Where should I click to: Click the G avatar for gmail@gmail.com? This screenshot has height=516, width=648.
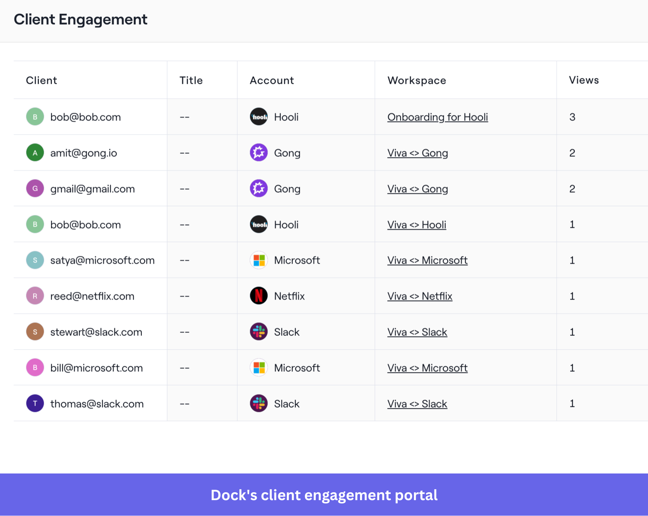tap(35, 188)
